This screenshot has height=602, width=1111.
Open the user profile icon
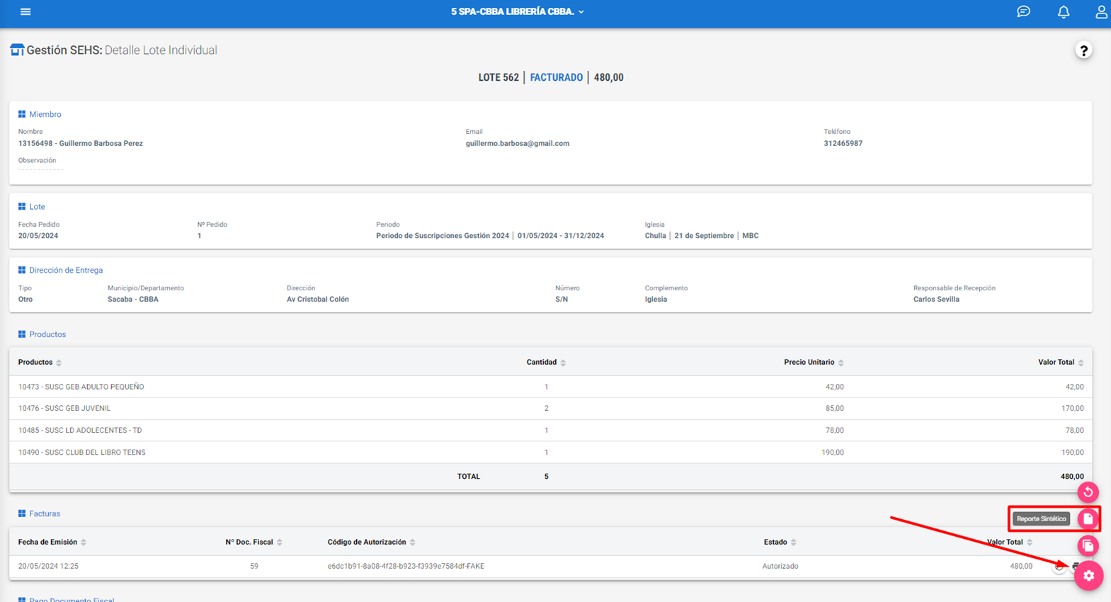(1101, 12)
